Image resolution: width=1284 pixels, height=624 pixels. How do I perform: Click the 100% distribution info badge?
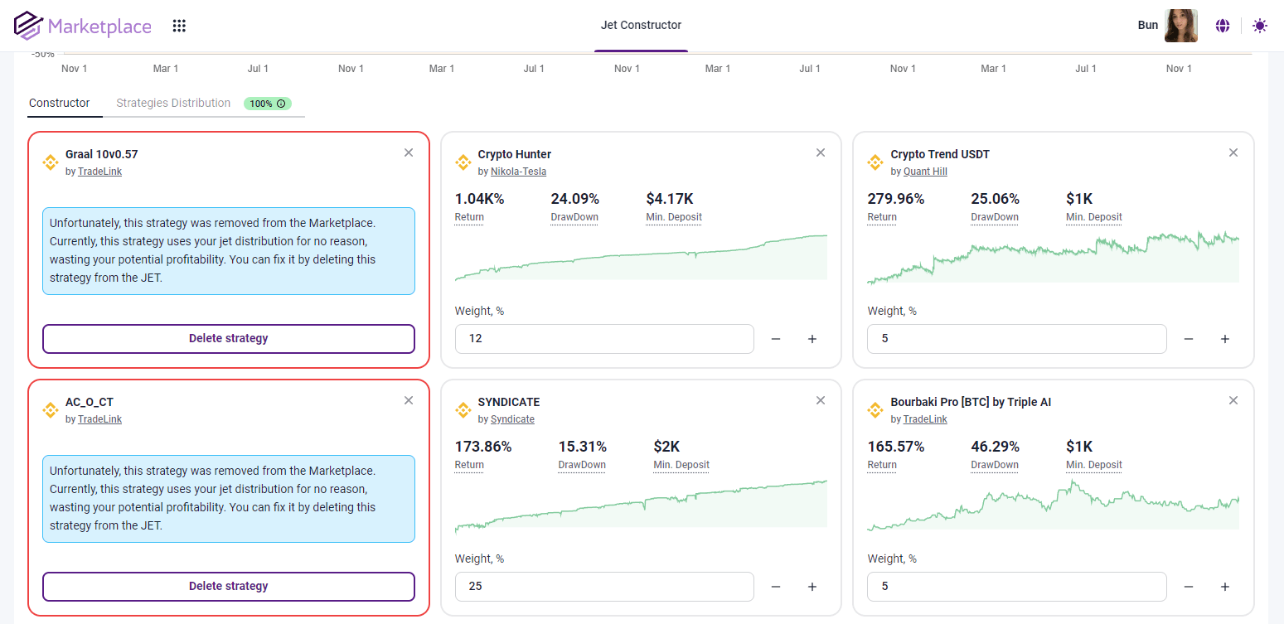click(x=268, y=104)
